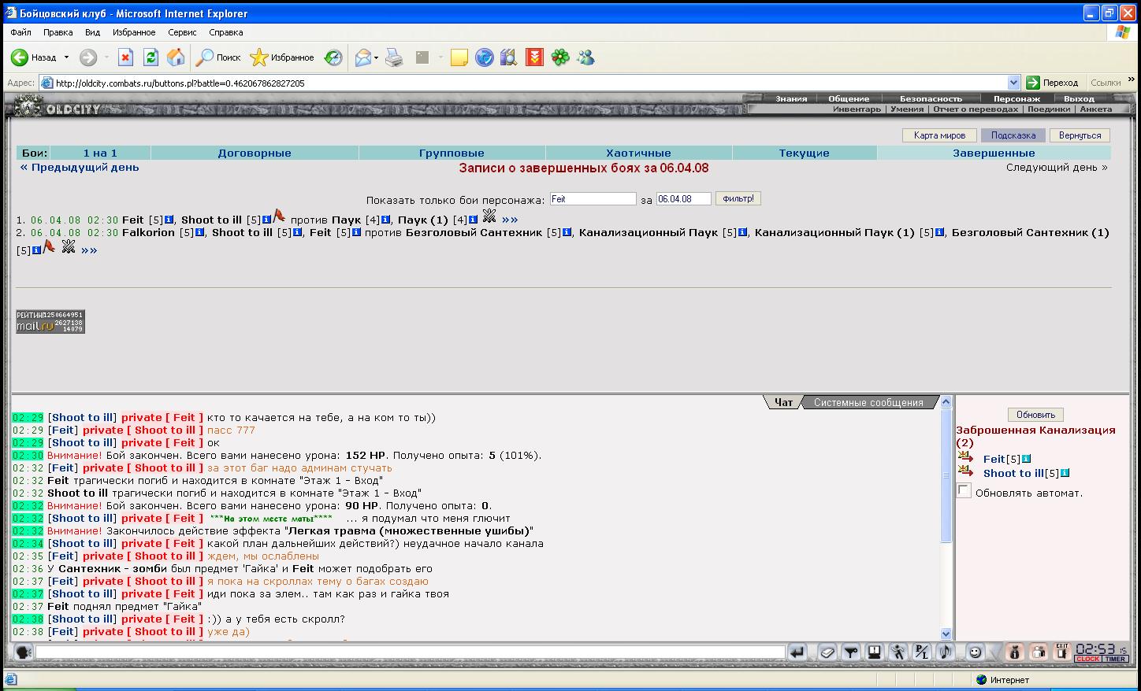Click the Refresh page icon in toolbar
Viewport: 1141px width, 691px height.
click(x=151, y=57)
